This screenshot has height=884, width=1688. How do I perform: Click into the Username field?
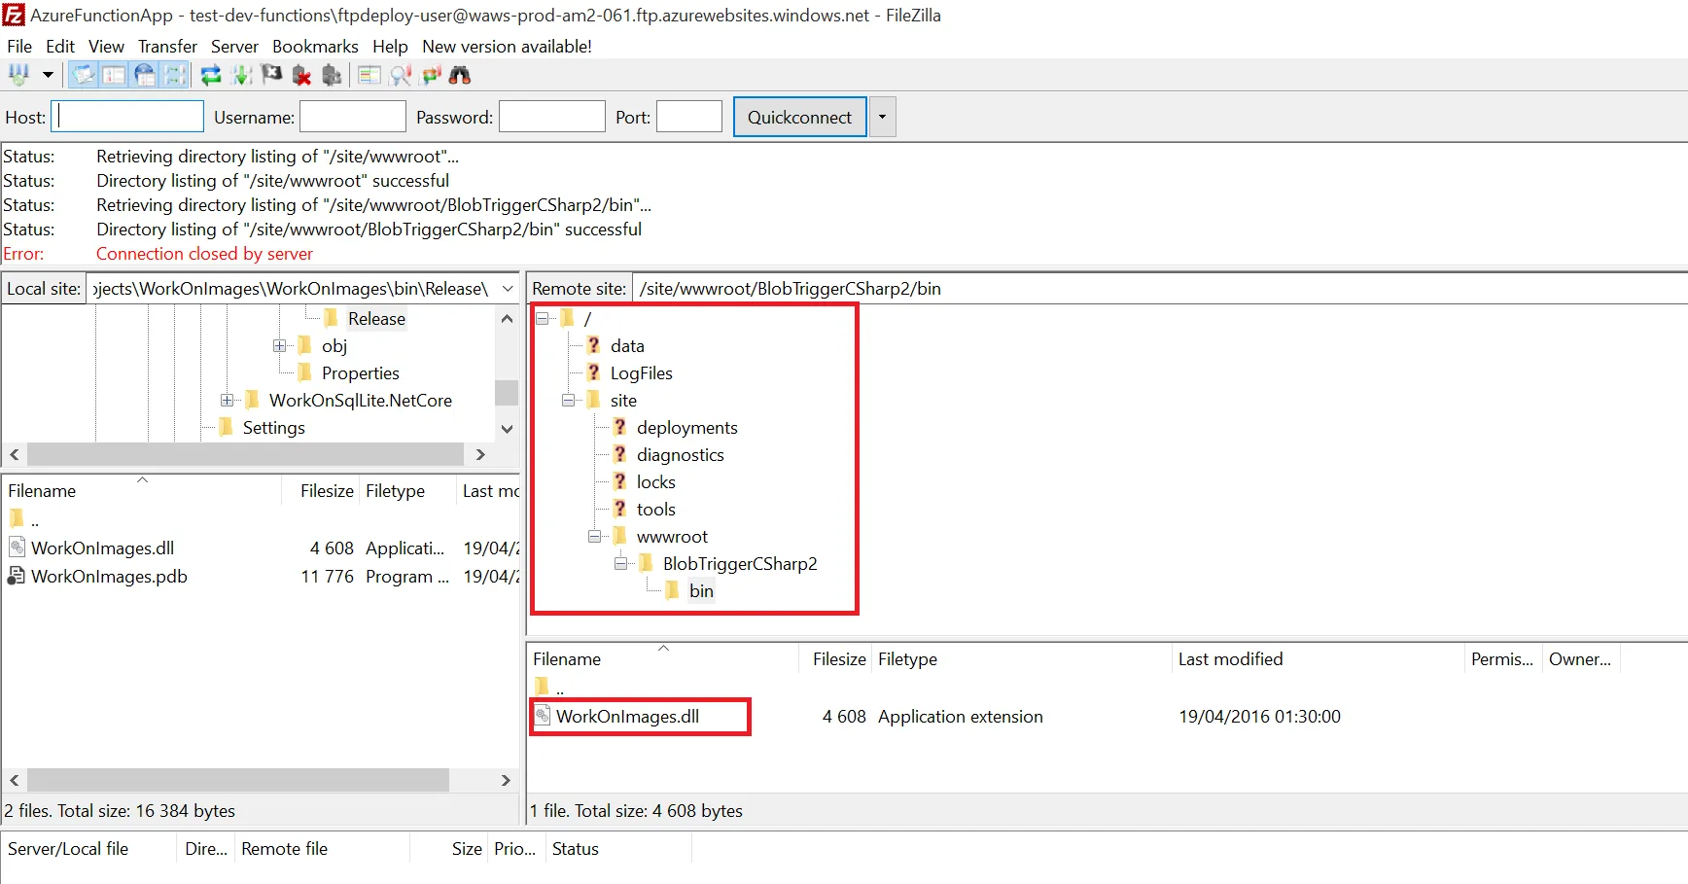[353, 117]
